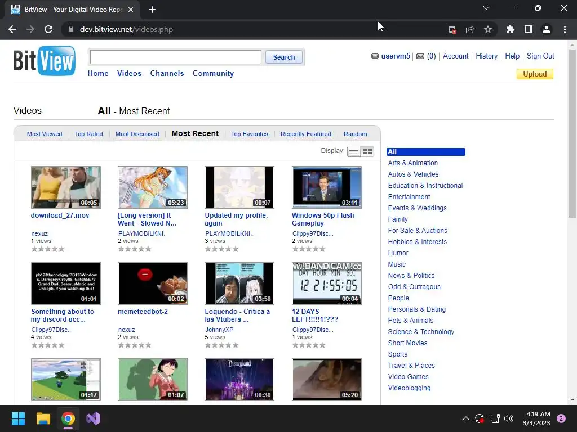This screenshot has width=577, height=432.
Task: Click the TV icon beside uservm5
Action: click(x=375, y=56)
